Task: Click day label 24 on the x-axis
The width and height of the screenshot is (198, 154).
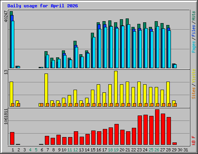Action: point(145,150)
